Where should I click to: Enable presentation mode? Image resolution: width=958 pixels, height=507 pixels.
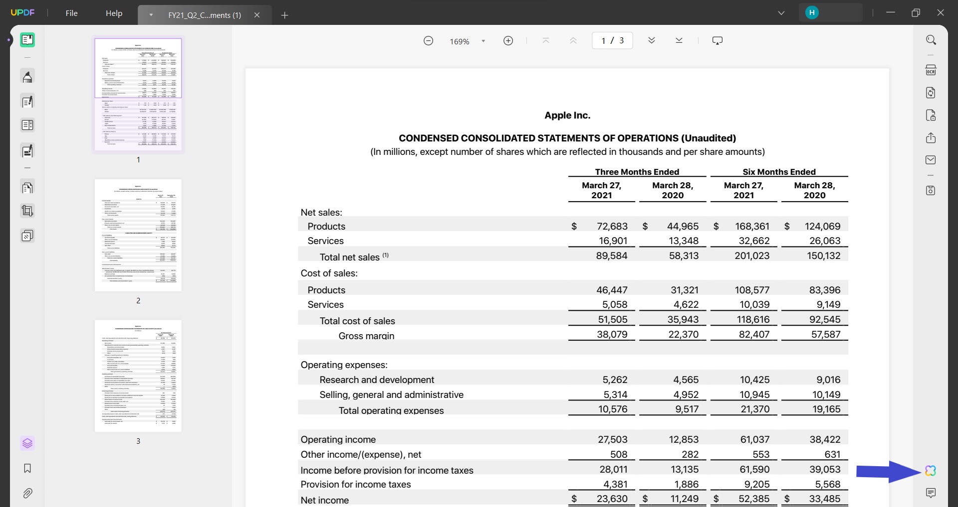pos(717,40)
